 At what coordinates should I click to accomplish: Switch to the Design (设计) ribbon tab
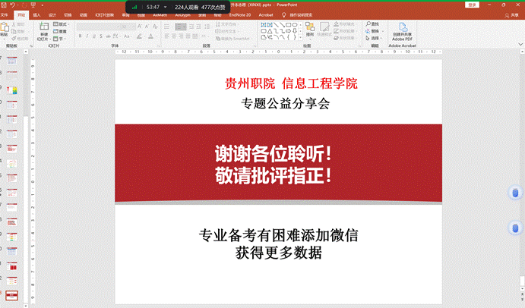(52, 14)
